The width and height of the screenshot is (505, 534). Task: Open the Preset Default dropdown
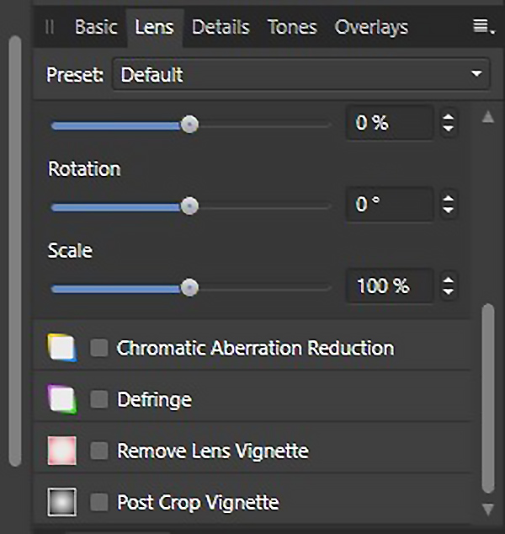(300, 74)
